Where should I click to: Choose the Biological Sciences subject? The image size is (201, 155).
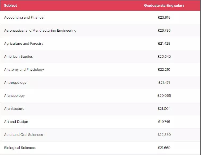coord(20,148)
